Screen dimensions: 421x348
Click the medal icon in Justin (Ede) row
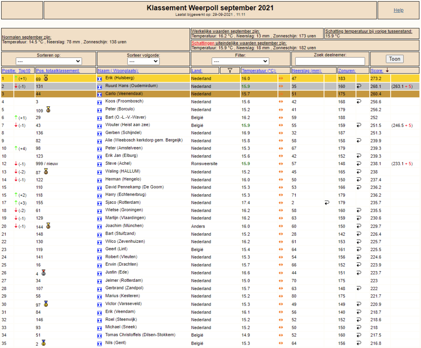click(44, 272)
